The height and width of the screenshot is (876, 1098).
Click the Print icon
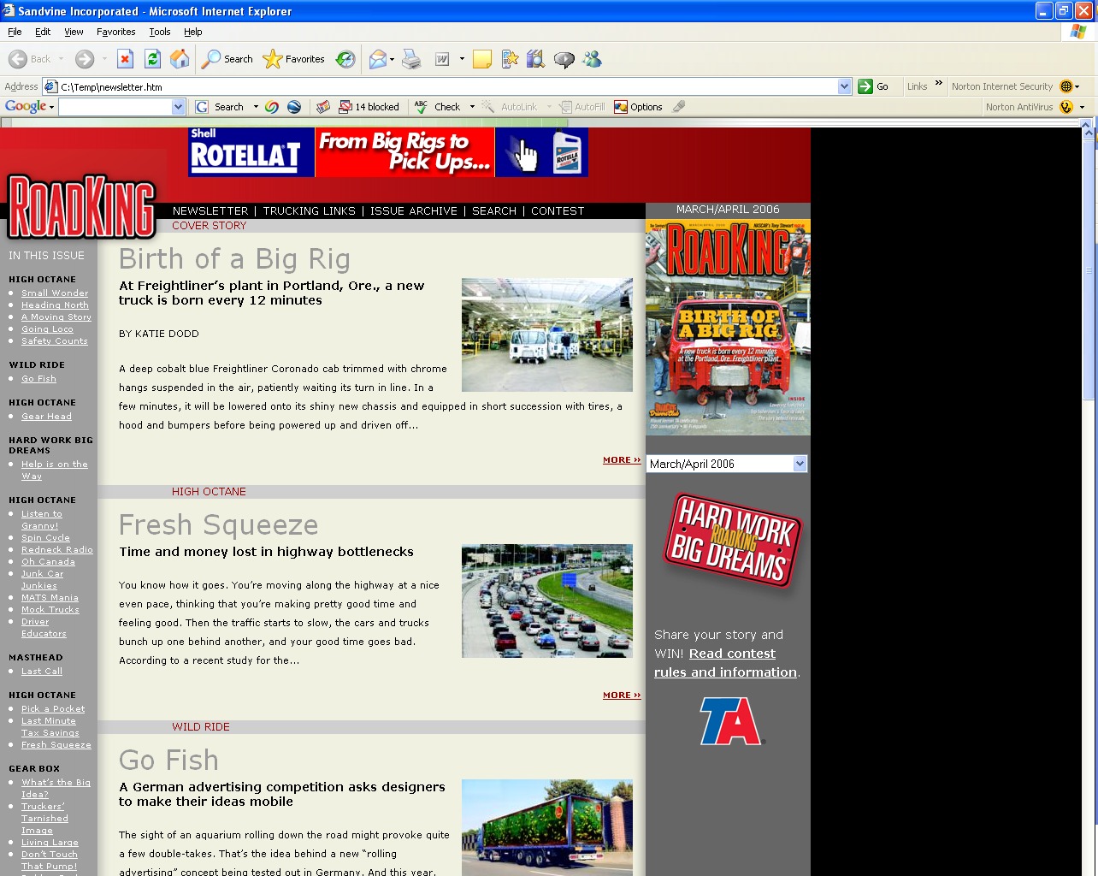(x=411, y=59)
